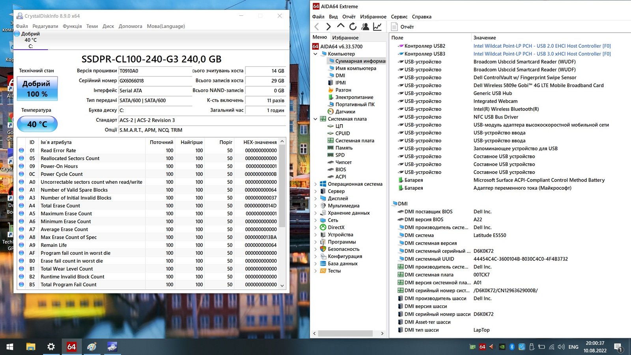Go back using AIDA64 back arrow

[317, 26]
